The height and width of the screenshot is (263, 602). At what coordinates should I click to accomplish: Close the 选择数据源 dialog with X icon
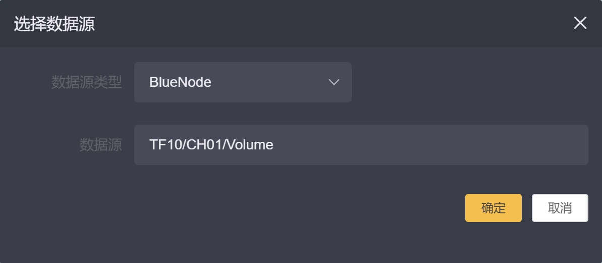click(580, 23)
